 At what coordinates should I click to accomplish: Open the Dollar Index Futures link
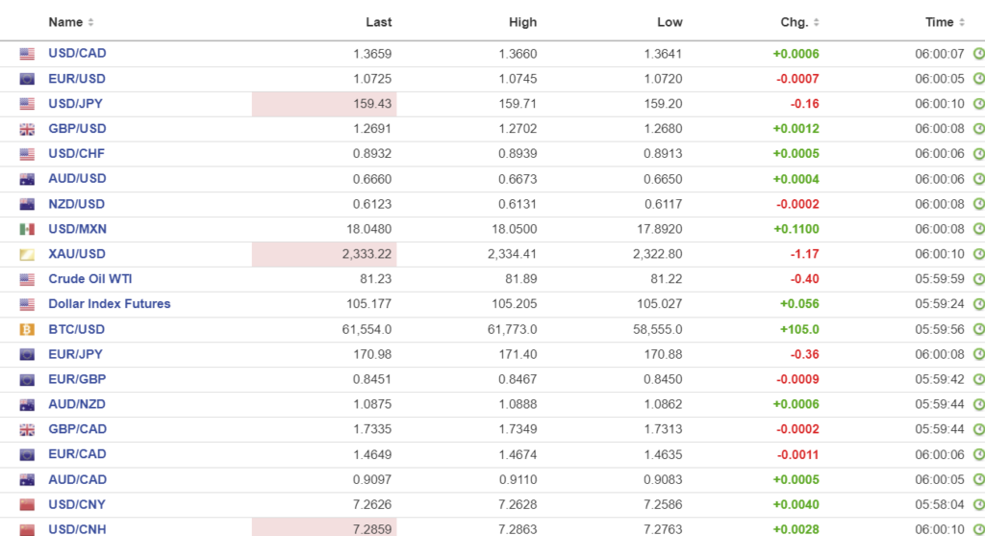[110, 304]
